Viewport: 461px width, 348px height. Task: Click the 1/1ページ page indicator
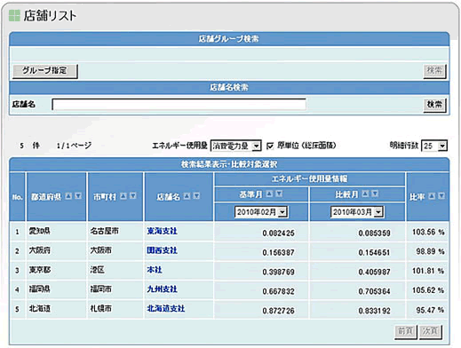pyautogui.click(x=74, y=146)
